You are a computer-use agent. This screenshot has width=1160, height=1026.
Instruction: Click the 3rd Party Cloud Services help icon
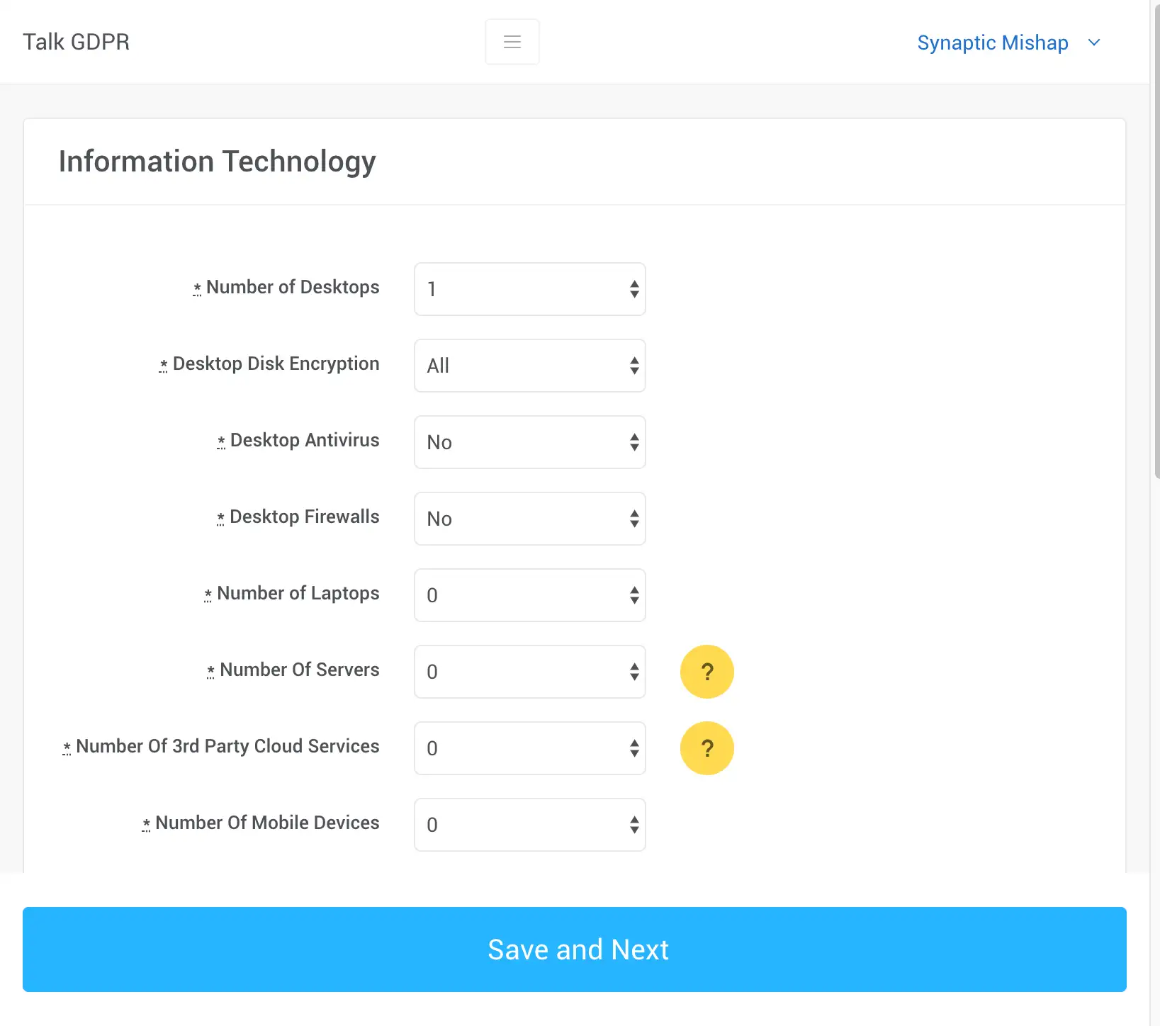[x=706, y=748]
